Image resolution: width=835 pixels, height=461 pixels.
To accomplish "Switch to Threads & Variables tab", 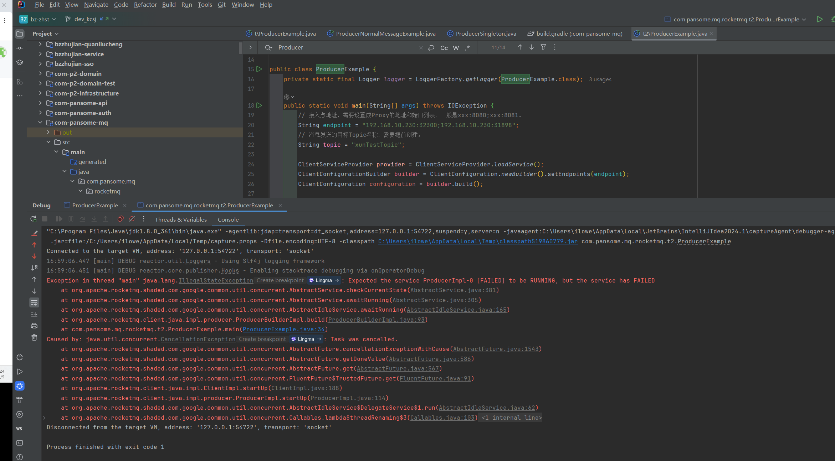I will click(181, 219).
